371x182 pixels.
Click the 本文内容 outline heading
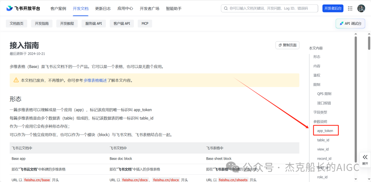click(316, 48)
